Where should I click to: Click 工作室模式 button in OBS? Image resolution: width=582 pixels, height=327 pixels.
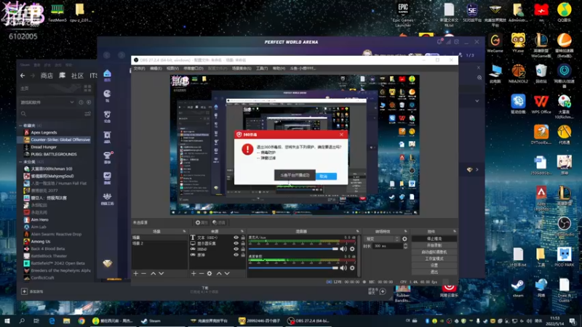tap(434, 259)
